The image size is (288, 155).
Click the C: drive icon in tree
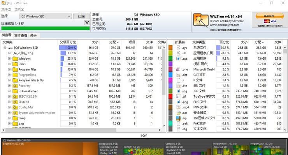tap(11, 48)
